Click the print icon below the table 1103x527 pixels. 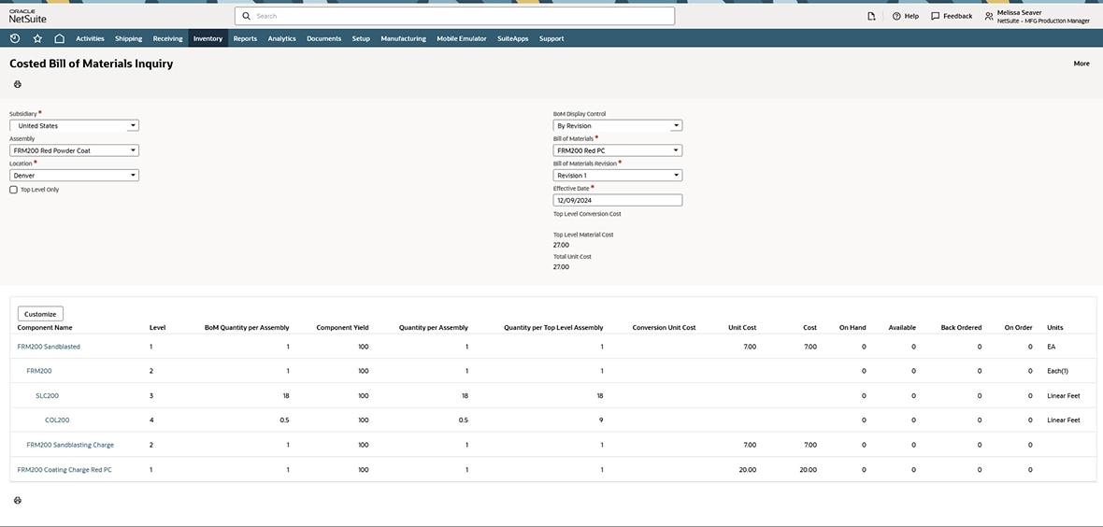click(x=17, y=501)
